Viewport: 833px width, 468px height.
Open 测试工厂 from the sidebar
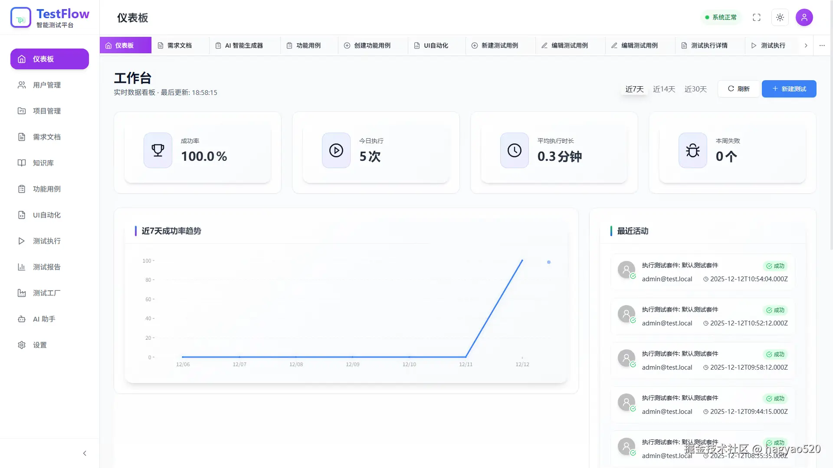46,293
